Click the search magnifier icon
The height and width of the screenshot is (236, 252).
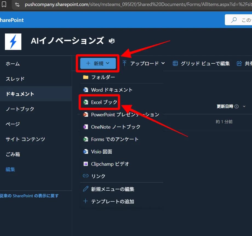point(234,20)
